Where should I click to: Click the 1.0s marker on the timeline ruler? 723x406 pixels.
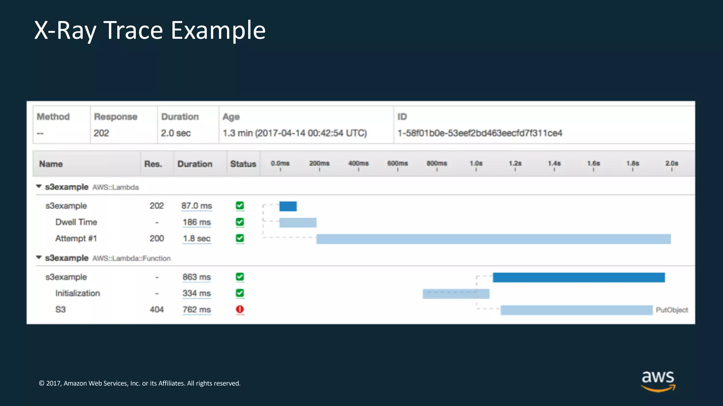(476, 164)
